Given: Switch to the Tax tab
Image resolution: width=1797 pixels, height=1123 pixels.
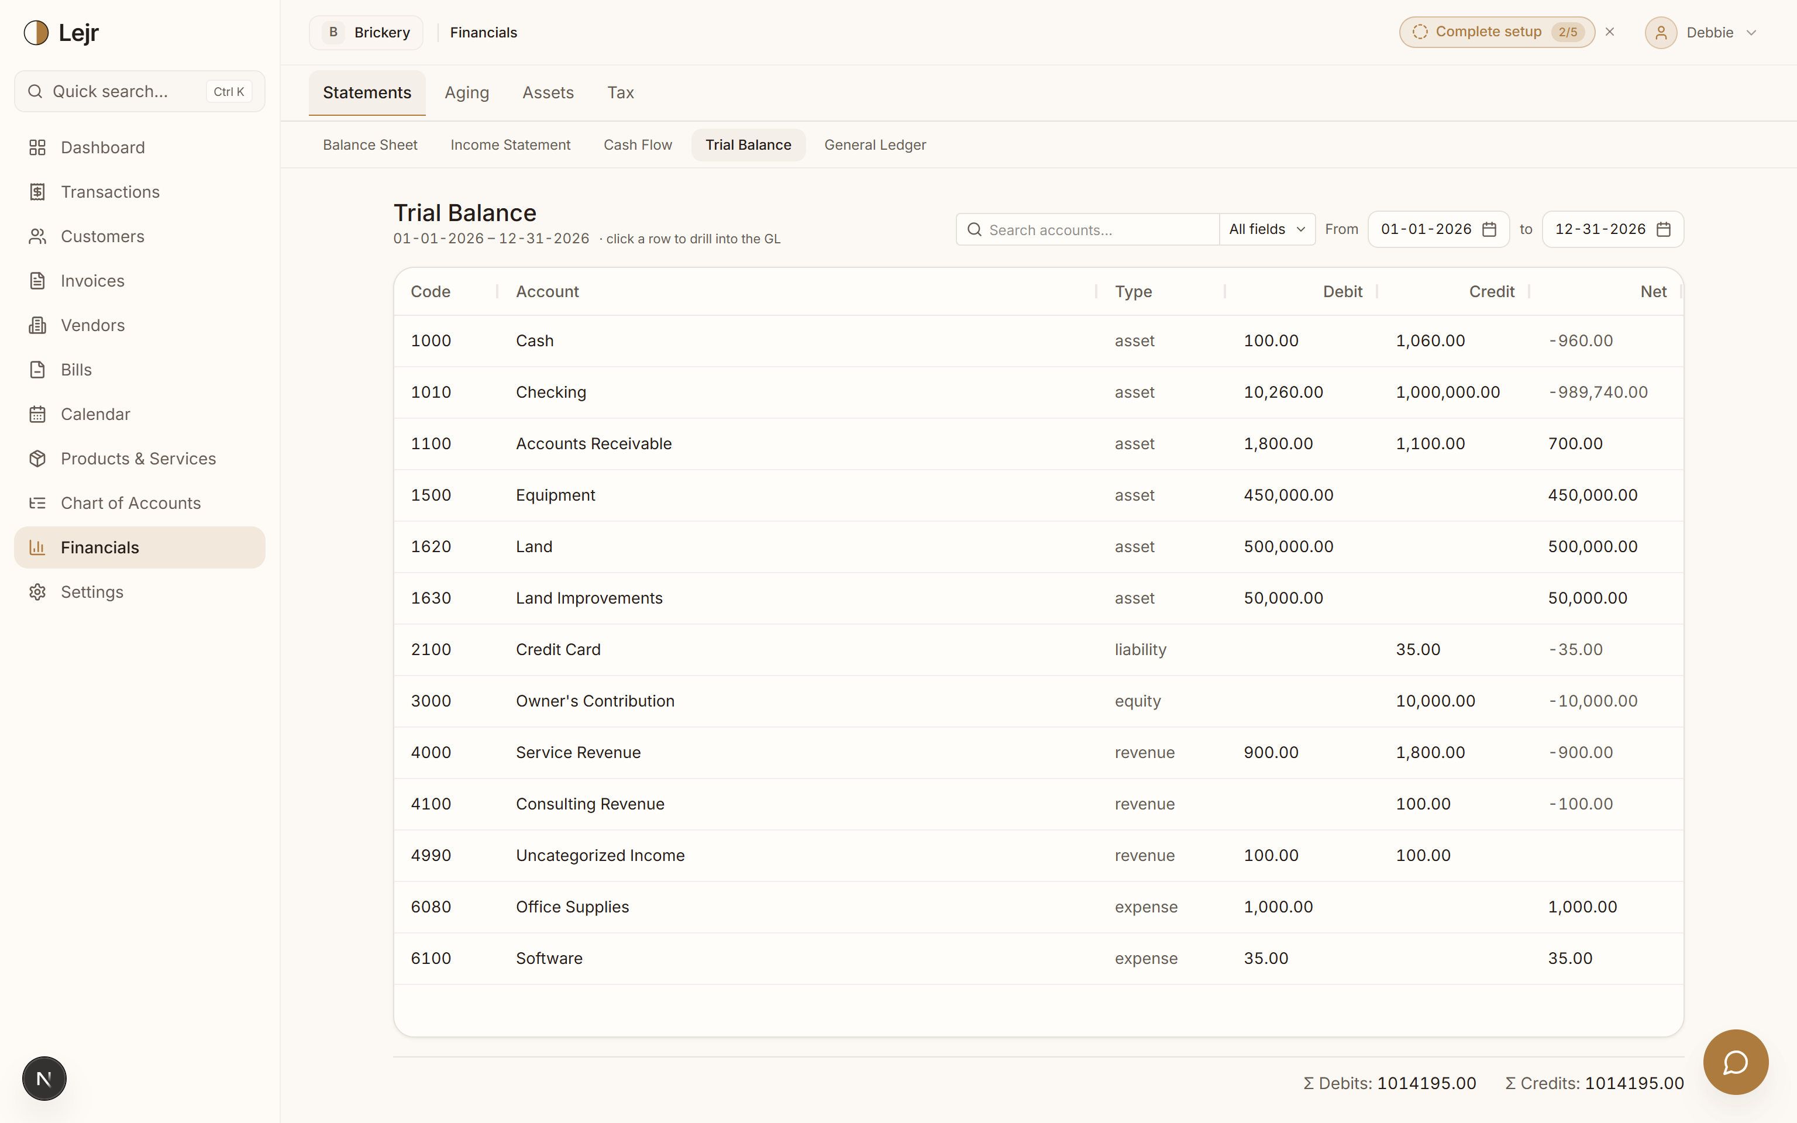Looking at the screenshot, I should [x=620, y=93].
